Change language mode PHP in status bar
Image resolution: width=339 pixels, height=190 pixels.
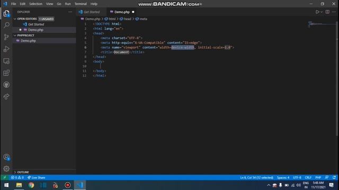(x=318, y=177)
